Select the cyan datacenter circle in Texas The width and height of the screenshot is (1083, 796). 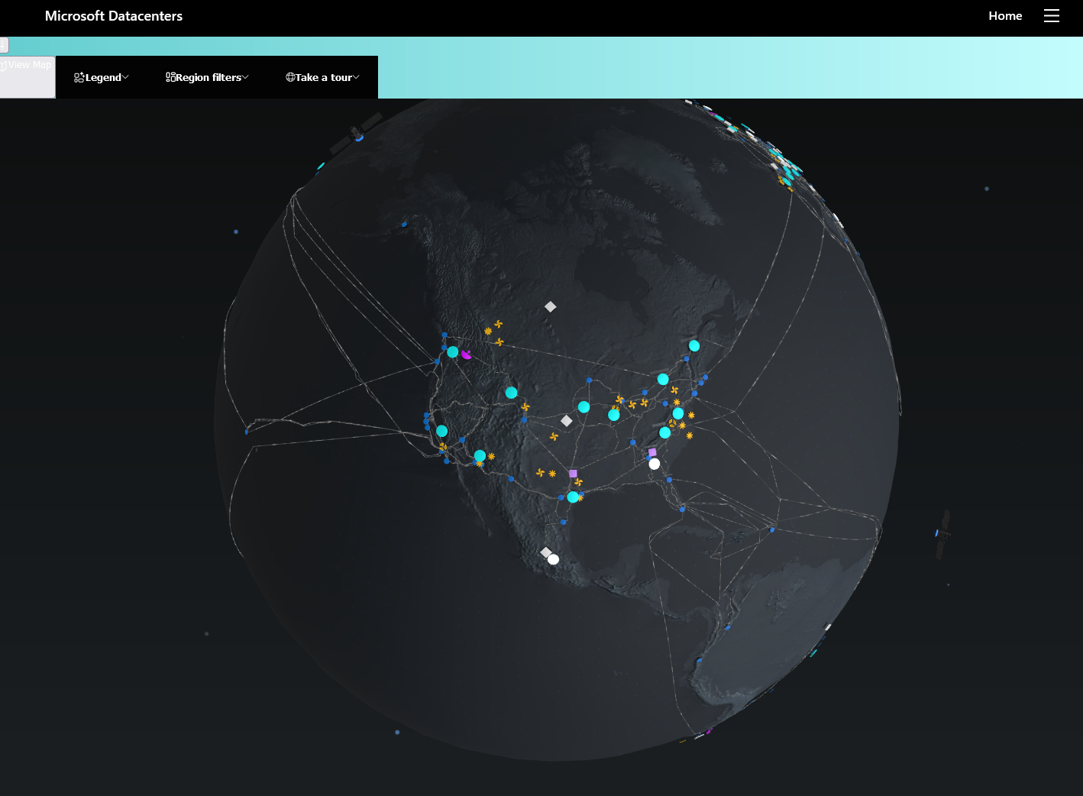pyautogui.click(x=573, y=497)
